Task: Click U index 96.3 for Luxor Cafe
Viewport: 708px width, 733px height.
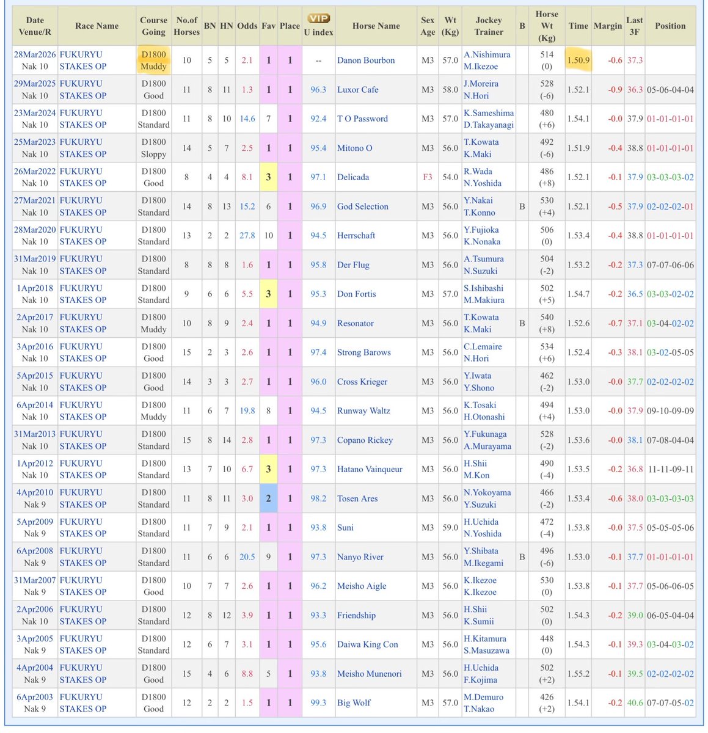Action: pos(318,90)
